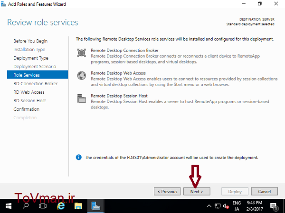Click the Deploy button
285x213 pixels.
click(235, 191)
